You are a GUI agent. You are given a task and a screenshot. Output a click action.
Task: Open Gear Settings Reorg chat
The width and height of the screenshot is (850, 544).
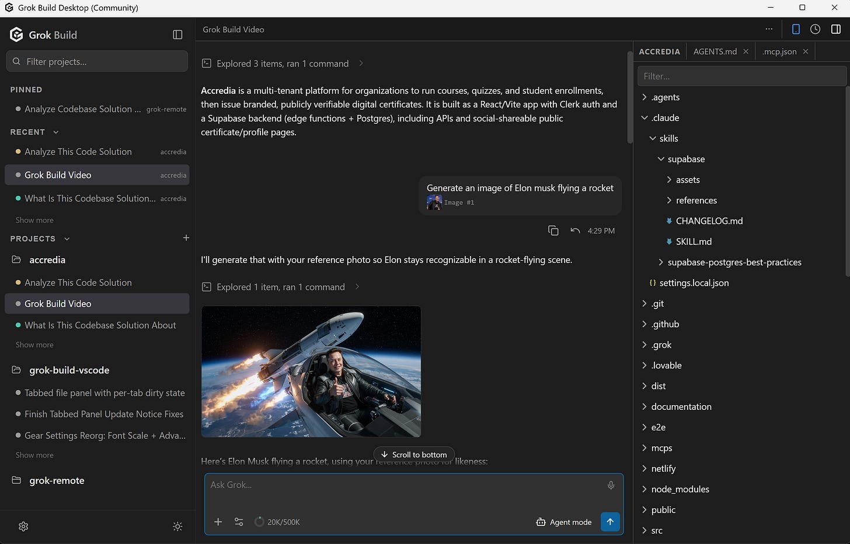[x=97, y=436]
